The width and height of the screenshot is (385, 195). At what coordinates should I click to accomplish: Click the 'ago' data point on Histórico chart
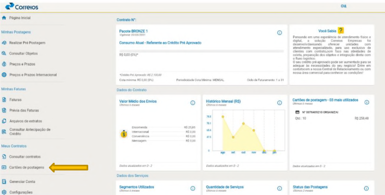point(223,117)
